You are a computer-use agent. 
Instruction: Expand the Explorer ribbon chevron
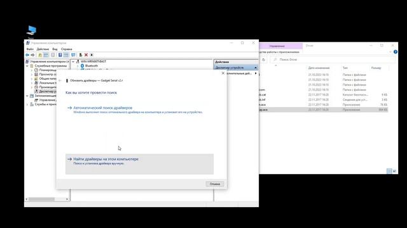pos(390,52)
